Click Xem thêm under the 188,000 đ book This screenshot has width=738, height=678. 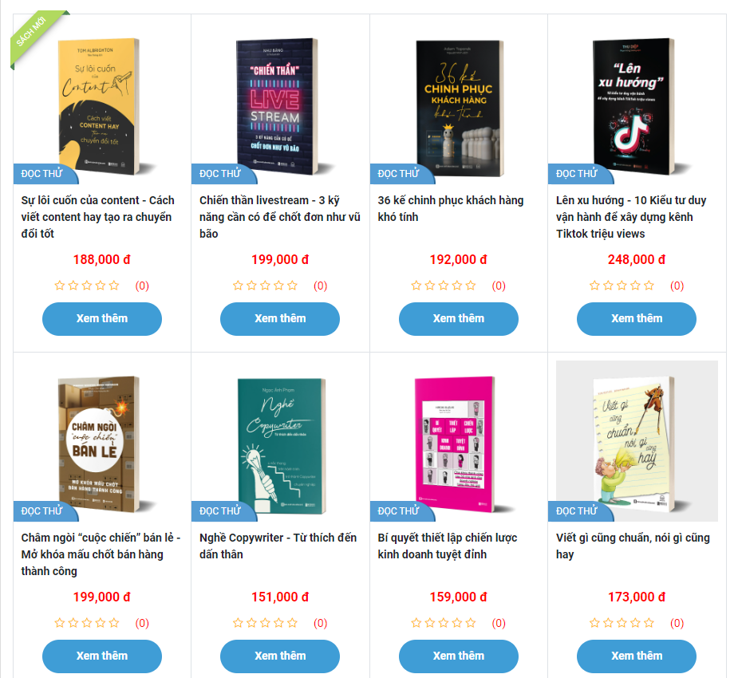102,318
